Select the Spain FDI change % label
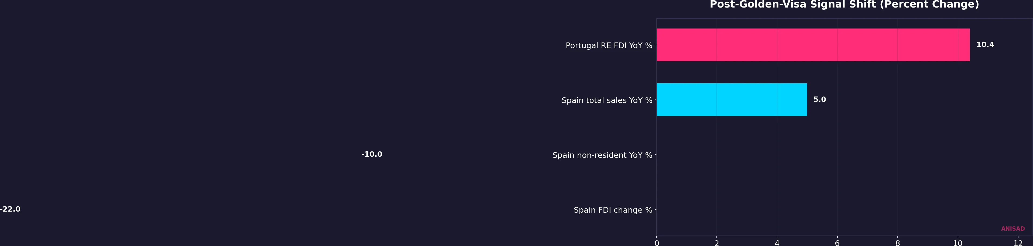The width and height of the screenshot is (1033, 246). pos(613,210)
